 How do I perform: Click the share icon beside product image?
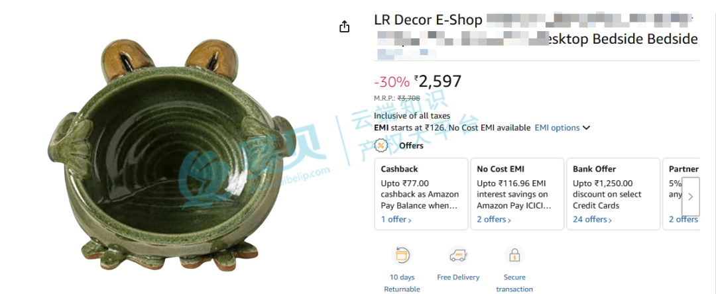point(344,27)
